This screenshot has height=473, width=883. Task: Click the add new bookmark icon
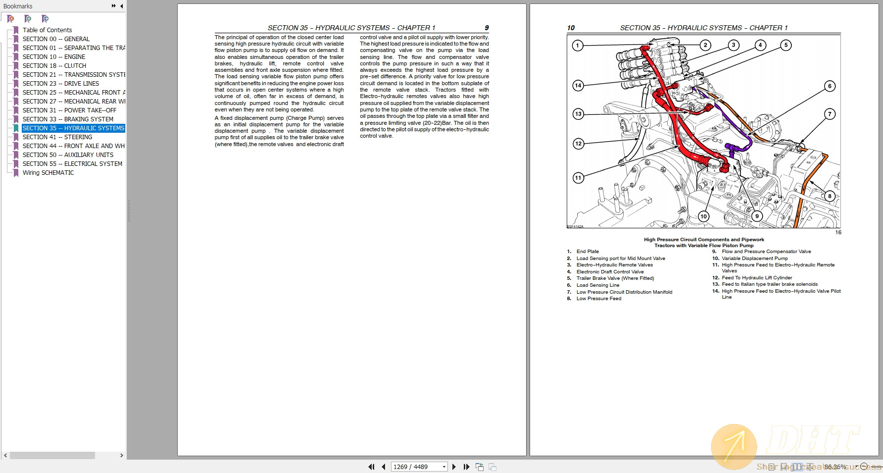click(x=28, y=19)
